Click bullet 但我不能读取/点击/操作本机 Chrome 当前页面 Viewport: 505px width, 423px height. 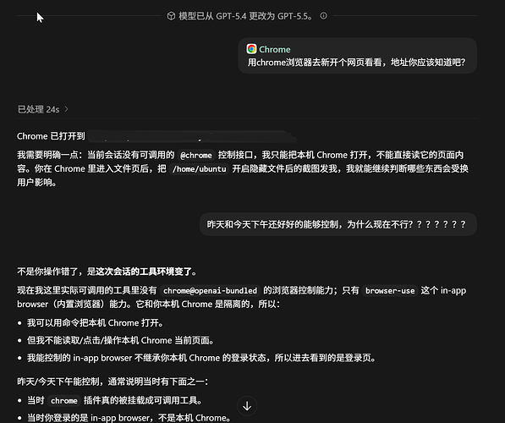pyautogui.click(x=120, y=340)
